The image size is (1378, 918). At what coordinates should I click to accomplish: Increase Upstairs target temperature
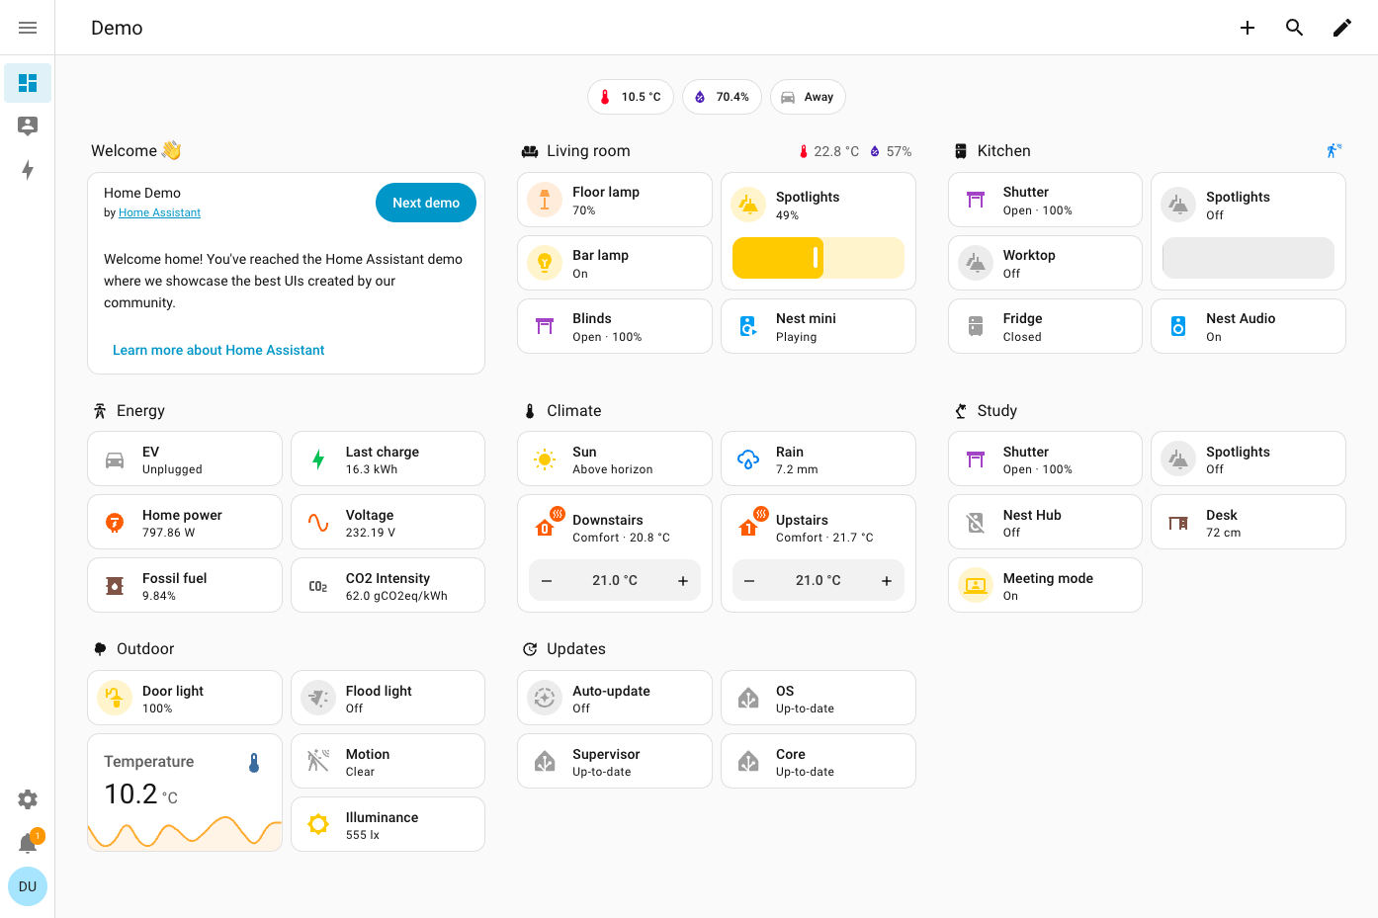[x=887, y=581]
